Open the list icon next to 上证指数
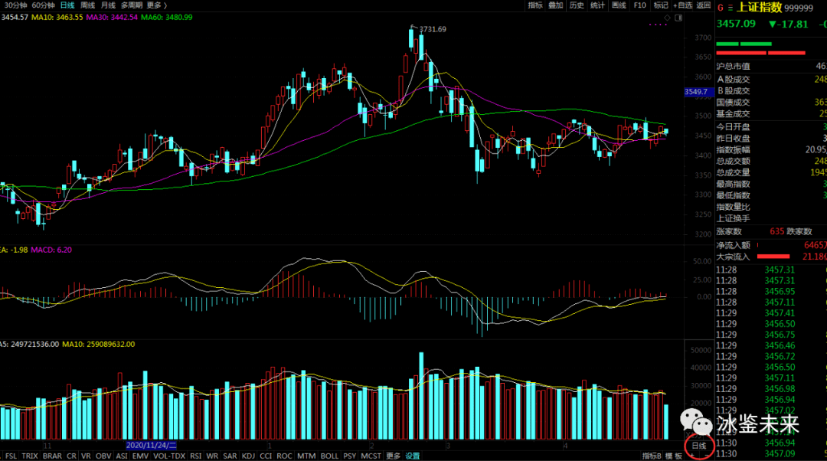 tap(731, 8)
